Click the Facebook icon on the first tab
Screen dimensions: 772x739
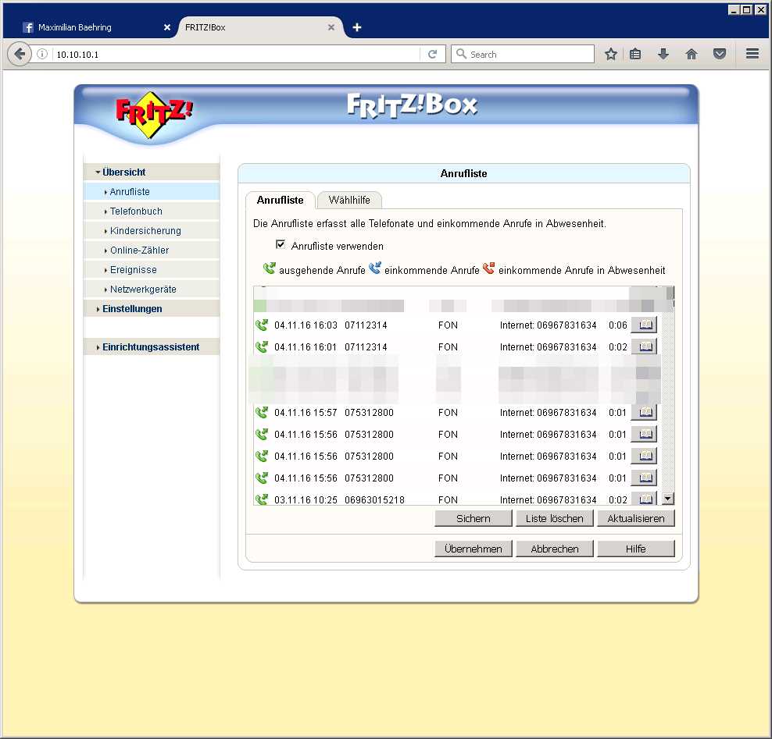click(28, 27)
